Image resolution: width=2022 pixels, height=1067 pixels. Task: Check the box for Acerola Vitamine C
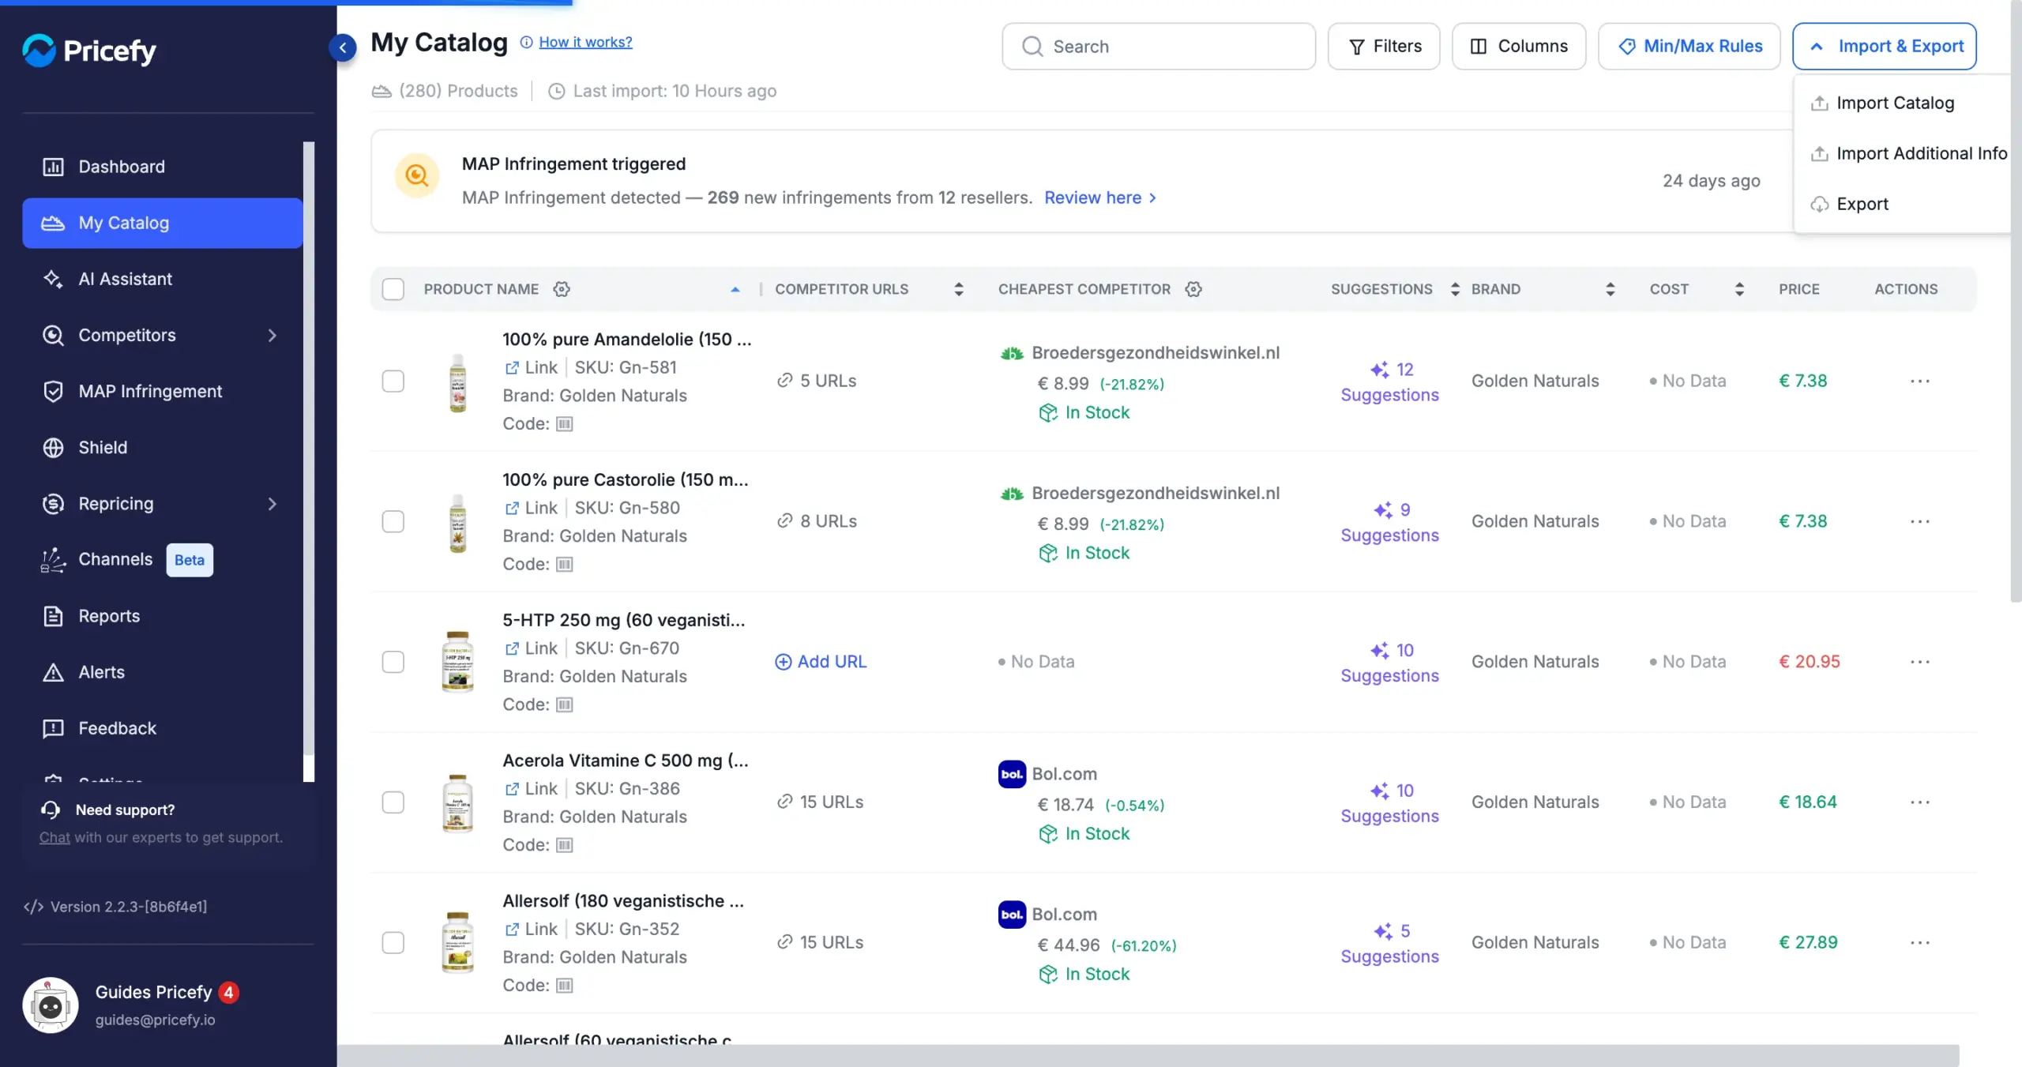393,802
